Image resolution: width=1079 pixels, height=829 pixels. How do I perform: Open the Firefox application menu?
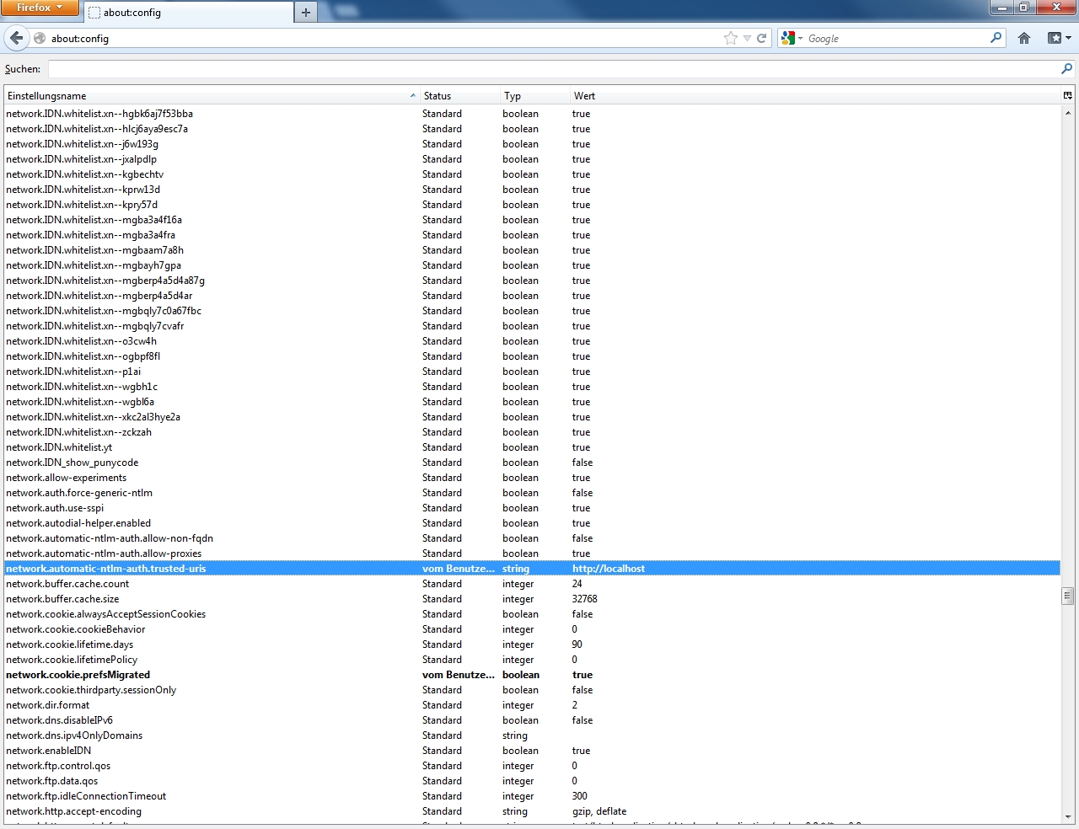(x=39, y=8)
